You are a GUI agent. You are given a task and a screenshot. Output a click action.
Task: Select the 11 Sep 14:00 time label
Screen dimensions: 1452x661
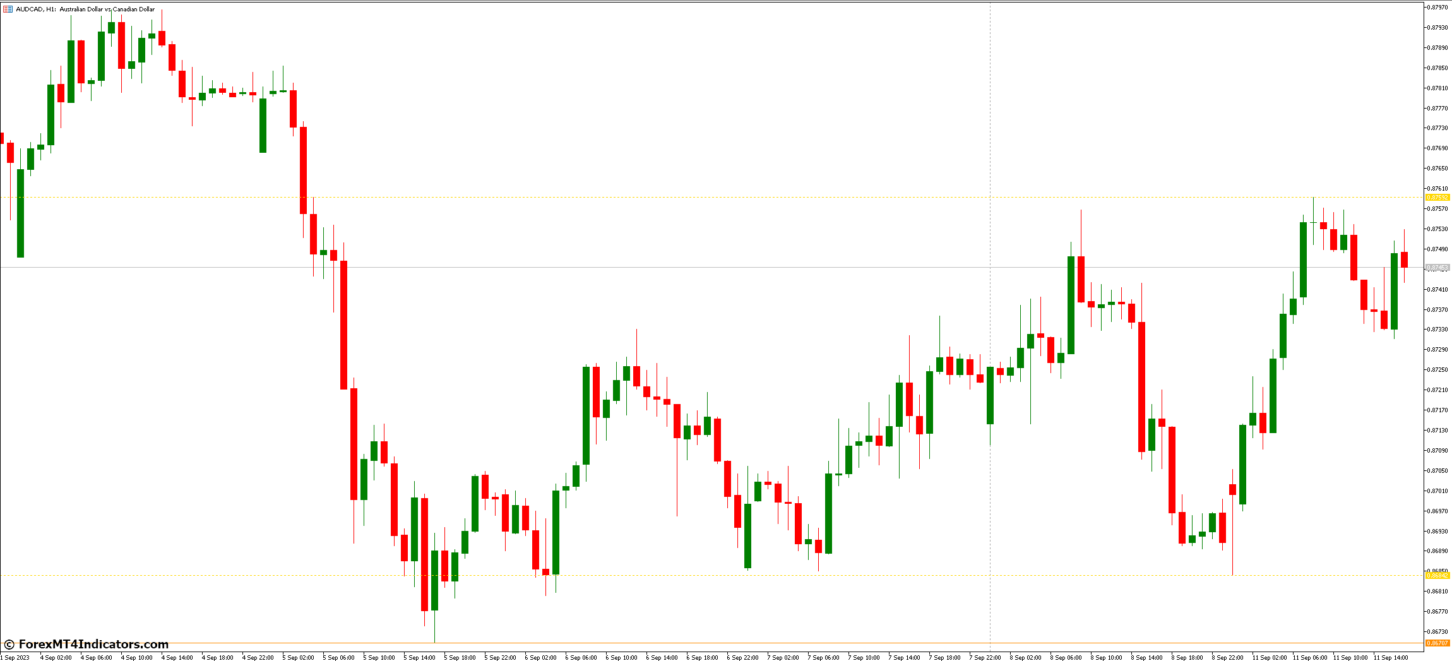(1391, 657)
